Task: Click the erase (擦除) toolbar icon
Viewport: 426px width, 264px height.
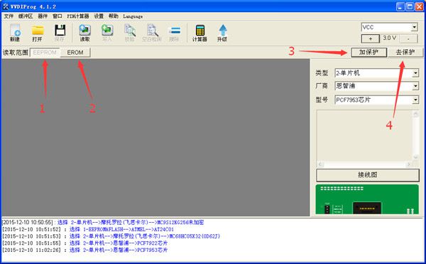Action: (174, 33)
